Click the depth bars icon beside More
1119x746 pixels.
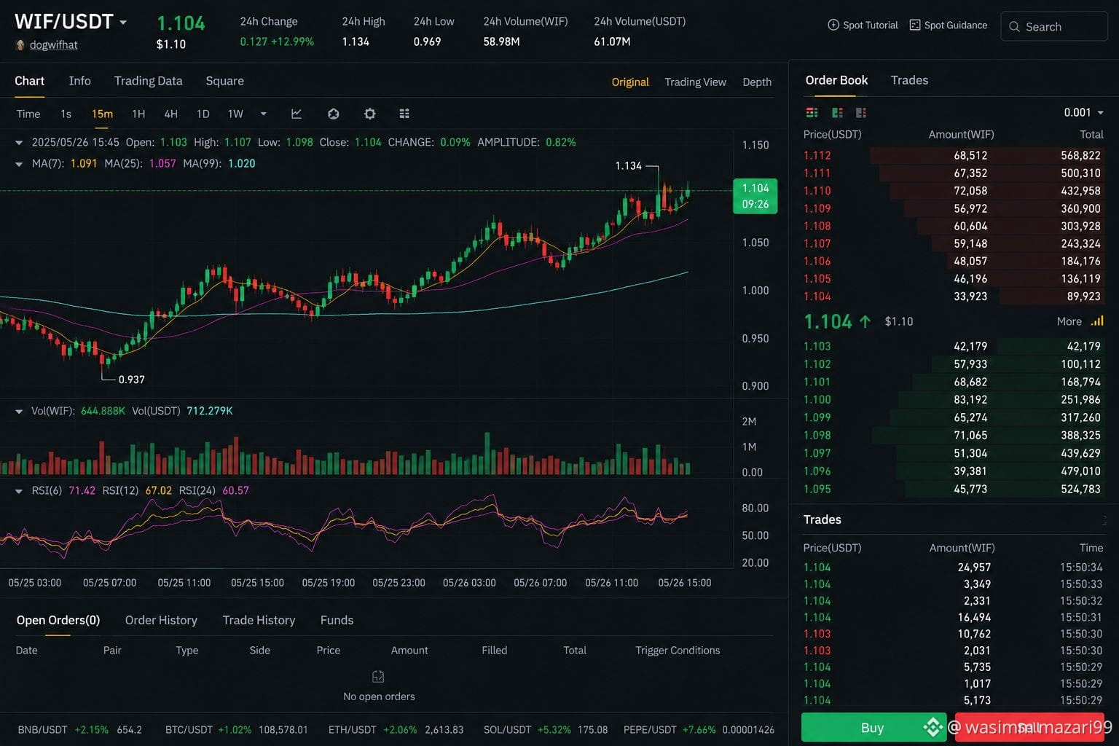1097,321
